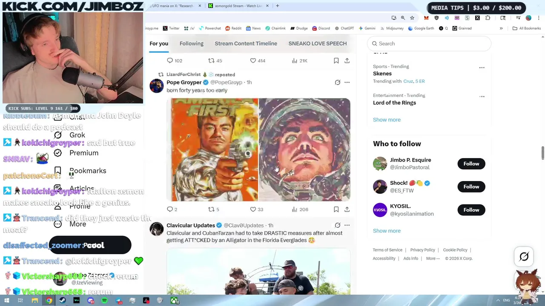Bookmark the post with 21K views
Image resolution: width=545 pixels, height=306 pixels.
(336, 61)
